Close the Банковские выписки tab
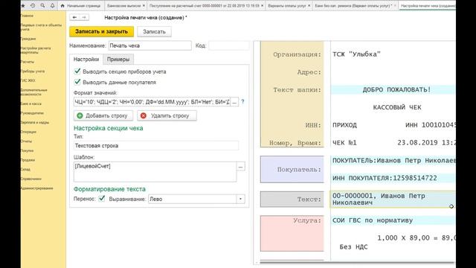476x268 pixels. 144,6
